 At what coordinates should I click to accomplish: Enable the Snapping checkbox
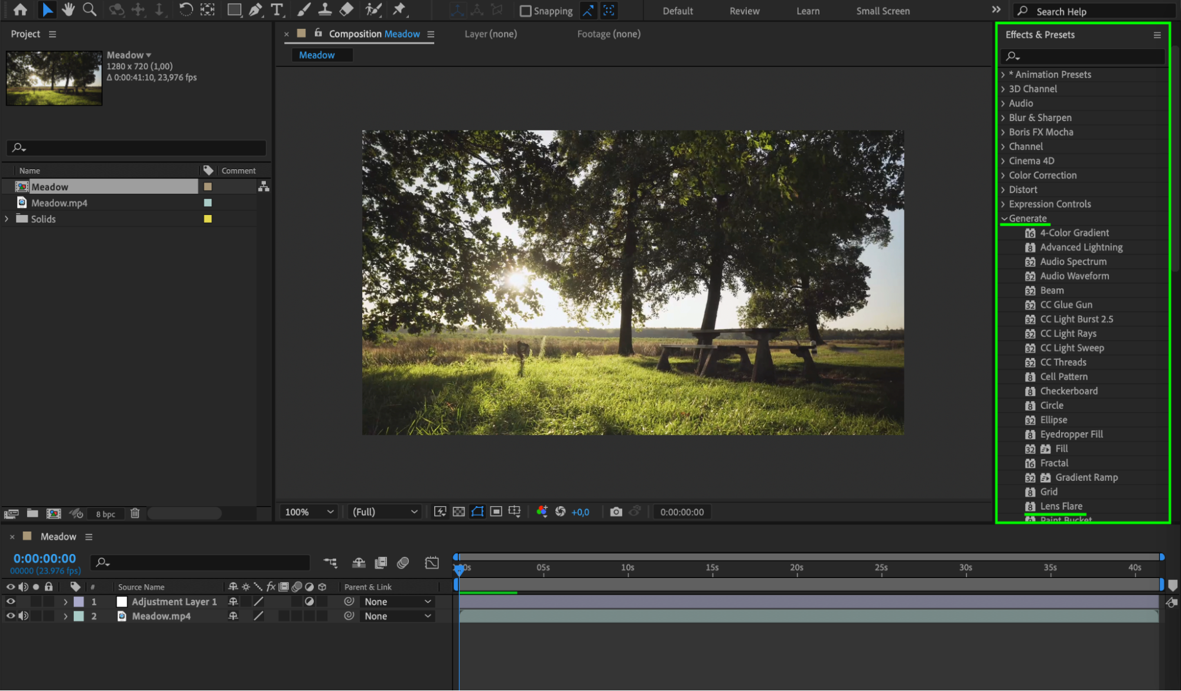point(525,11)
